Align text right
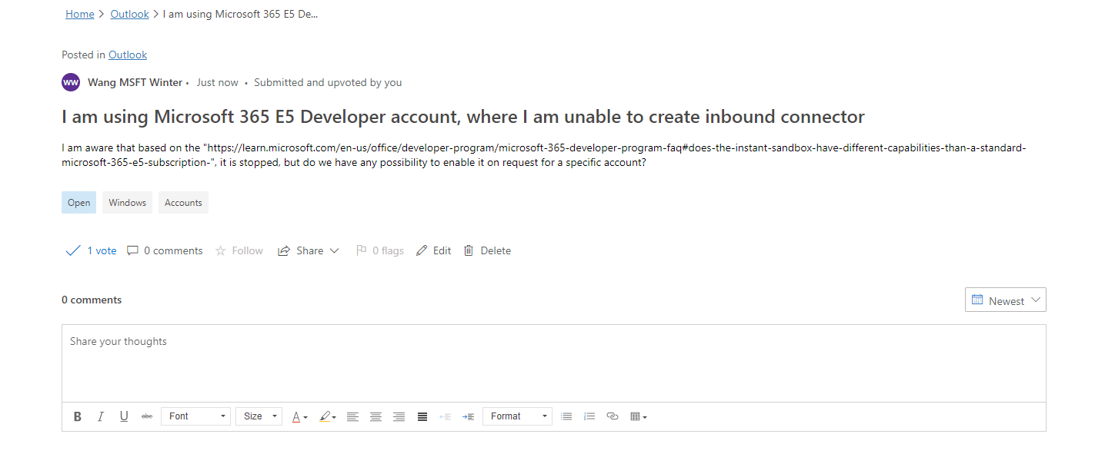Viewport: 1095px width, 454px height. click(399, 416)
